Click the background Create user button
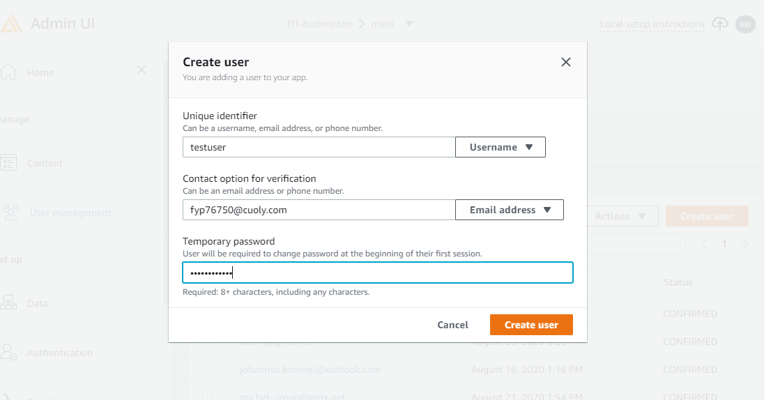The image size is (764, 400). pyautogui.click(x=707, y=216)
